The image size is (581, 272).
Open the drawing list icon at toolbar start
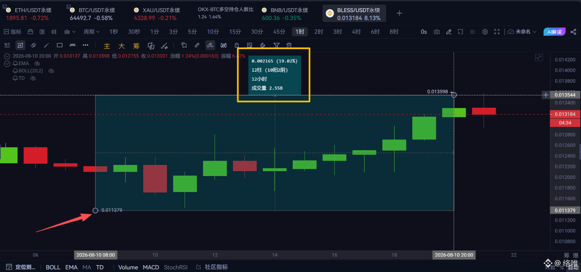tap(7, 45)
